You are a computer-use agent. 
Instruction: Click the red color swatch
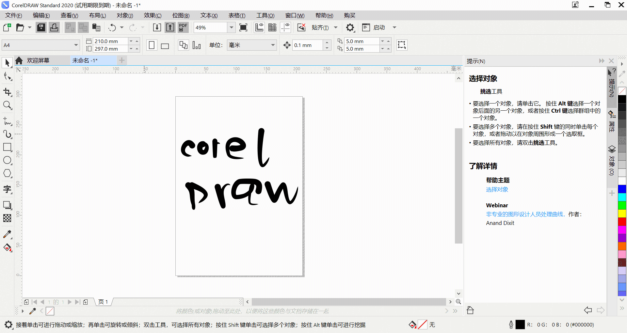622,222
